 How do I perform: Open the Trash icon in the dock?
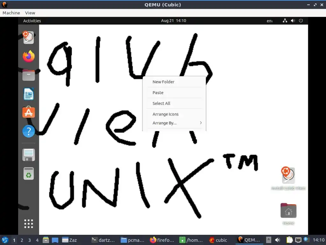point(28,174)
